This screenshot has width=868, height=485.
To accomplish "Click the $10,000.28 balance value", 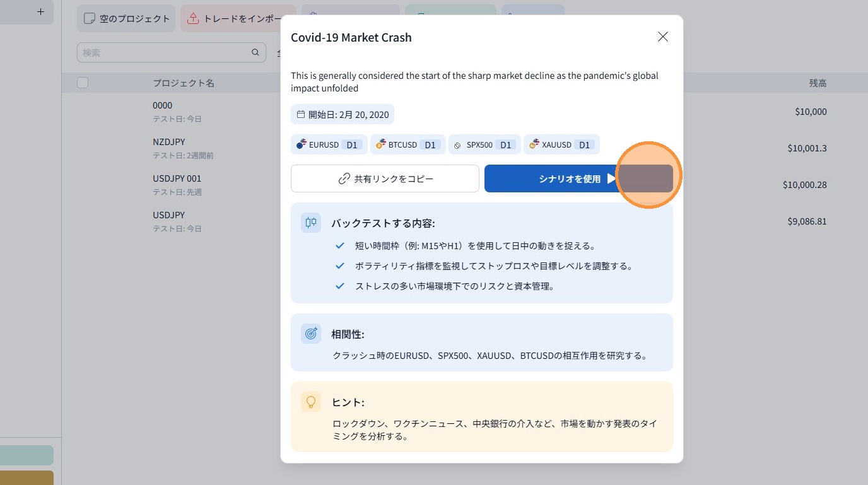I will click(805, 185).
